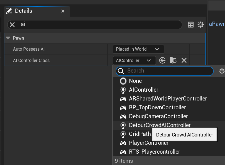The height and width of the screenshot is (165, 225).
Task: Pick RTS_Playercontroller class
Action: (x=154, y=152)
